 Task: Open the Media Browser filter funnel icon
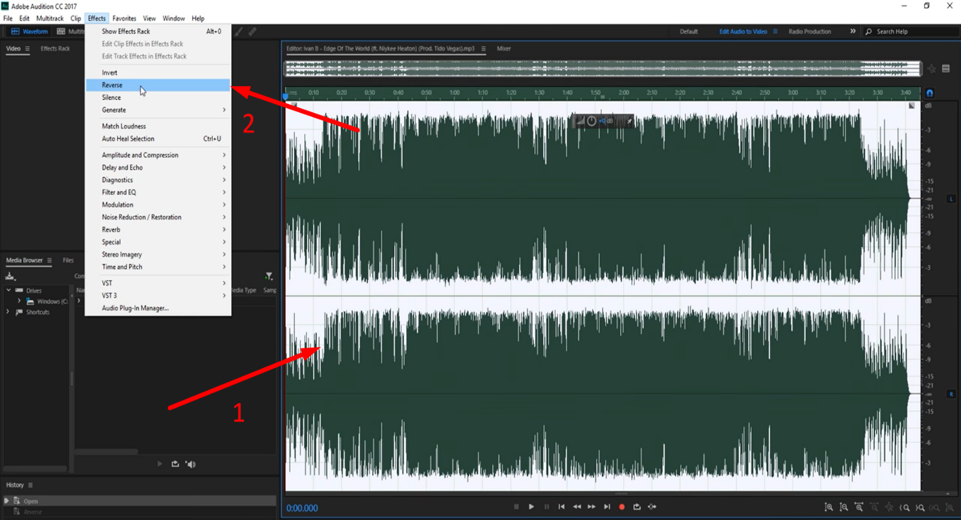coord(269,275)
